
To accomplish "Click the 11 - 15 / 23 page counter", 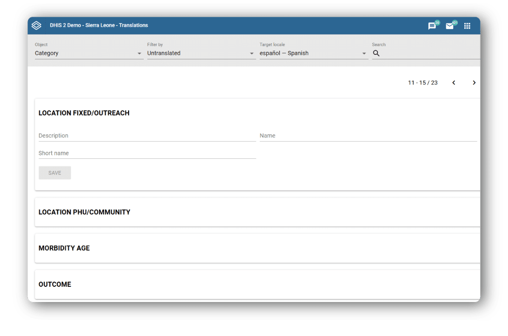I will (423, 83).
